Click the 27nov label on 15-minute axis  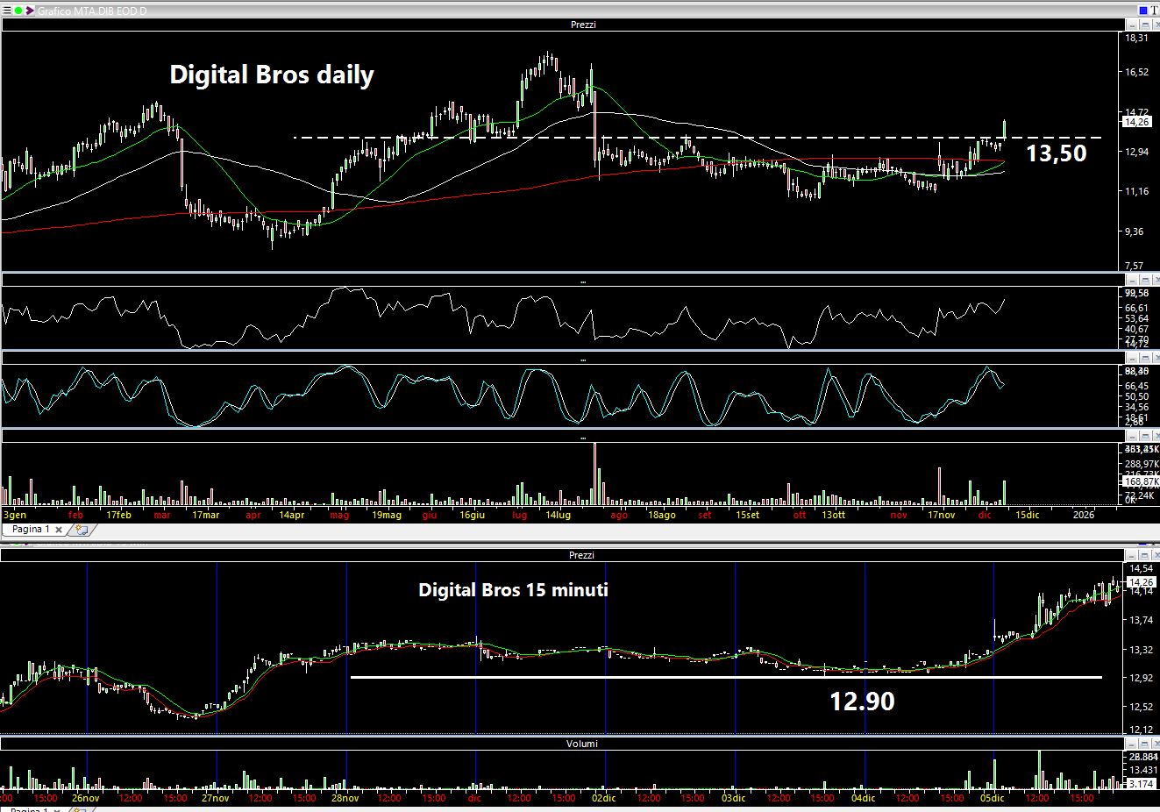pyautogui.click(x=216, y=799)
